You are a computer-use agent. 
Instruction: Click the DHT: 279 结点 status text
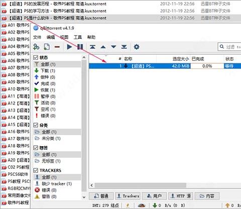(x=105, y=205)
